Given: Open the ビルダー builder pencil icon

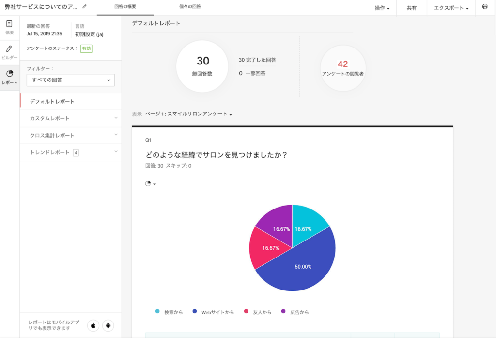Looking at the screenshot, I should point(10,52).
